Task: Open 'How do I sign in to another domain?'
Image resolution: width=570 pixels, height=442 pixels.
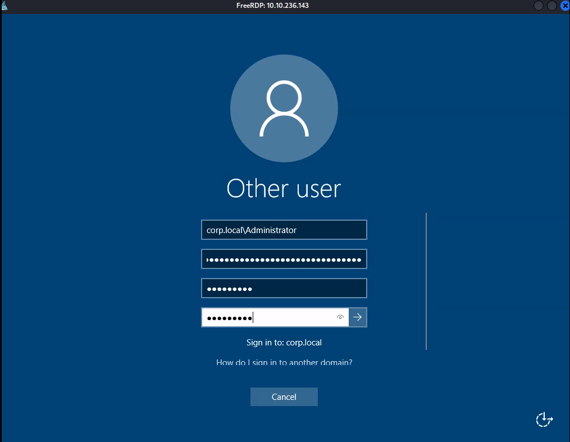Action: [284, 362]
